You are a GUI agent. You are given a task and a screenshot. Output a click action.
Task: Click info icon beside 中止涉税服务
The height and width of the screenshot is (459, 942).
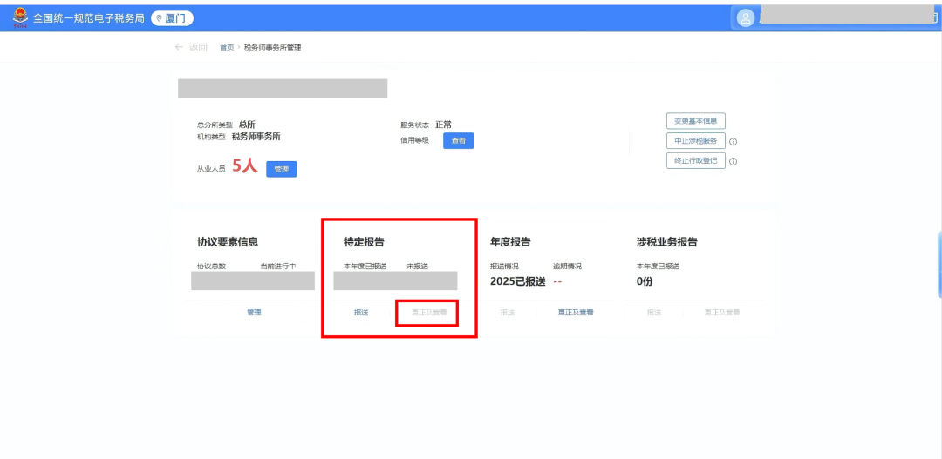733,142
